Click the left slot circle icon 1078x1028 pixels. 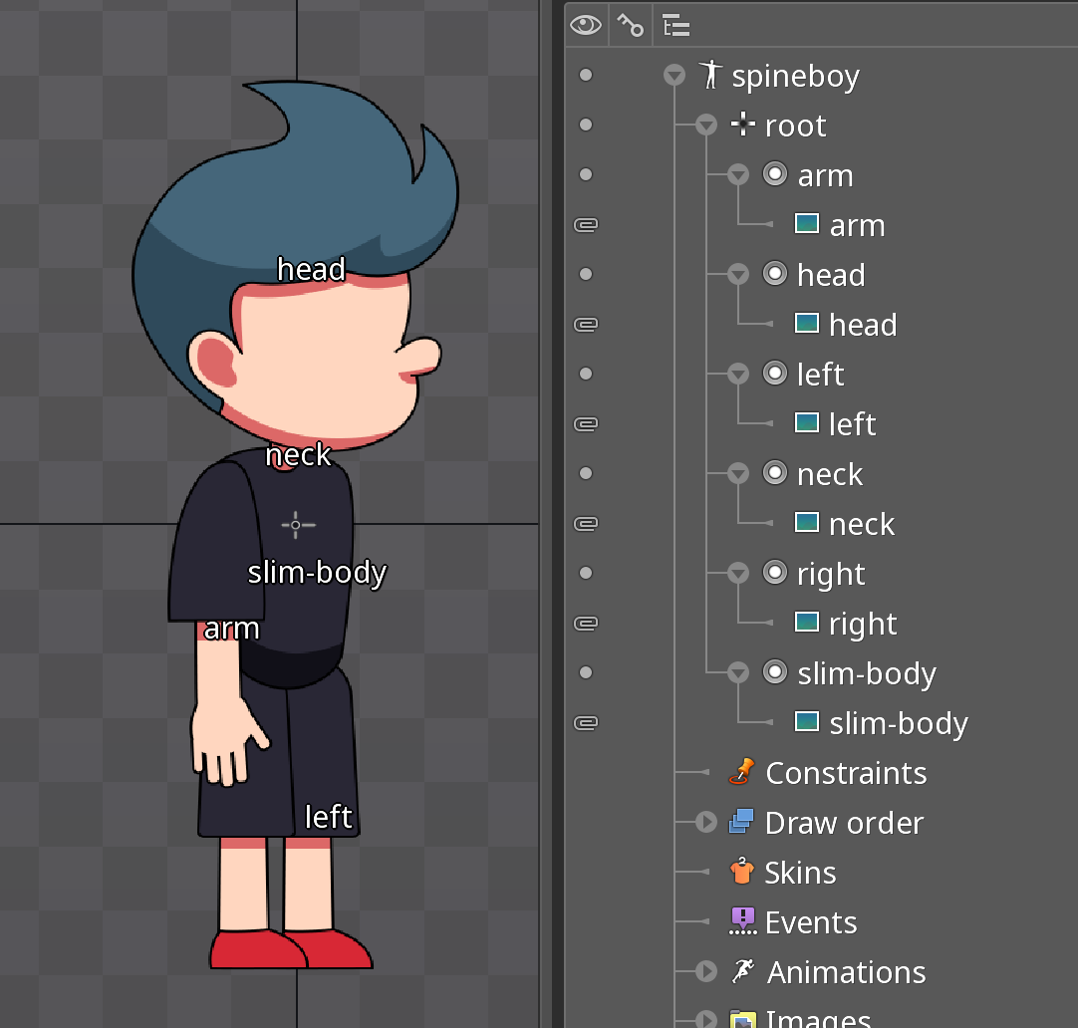(x=775, y=374)
